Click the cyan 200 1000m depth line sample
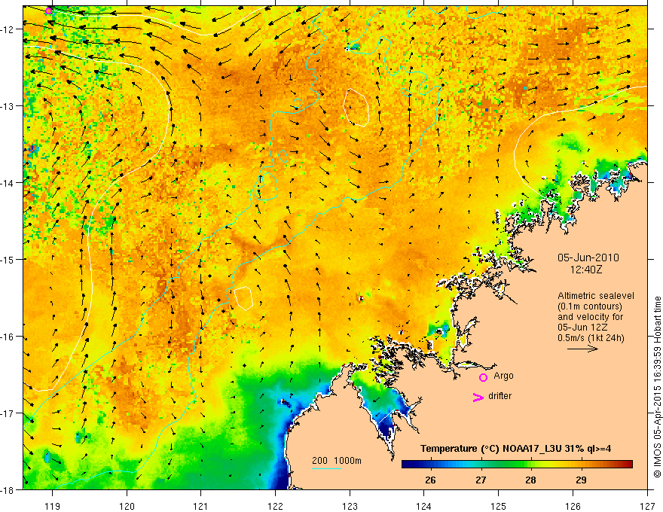Screen dimensions: 663x512 (x=327, y=468)
